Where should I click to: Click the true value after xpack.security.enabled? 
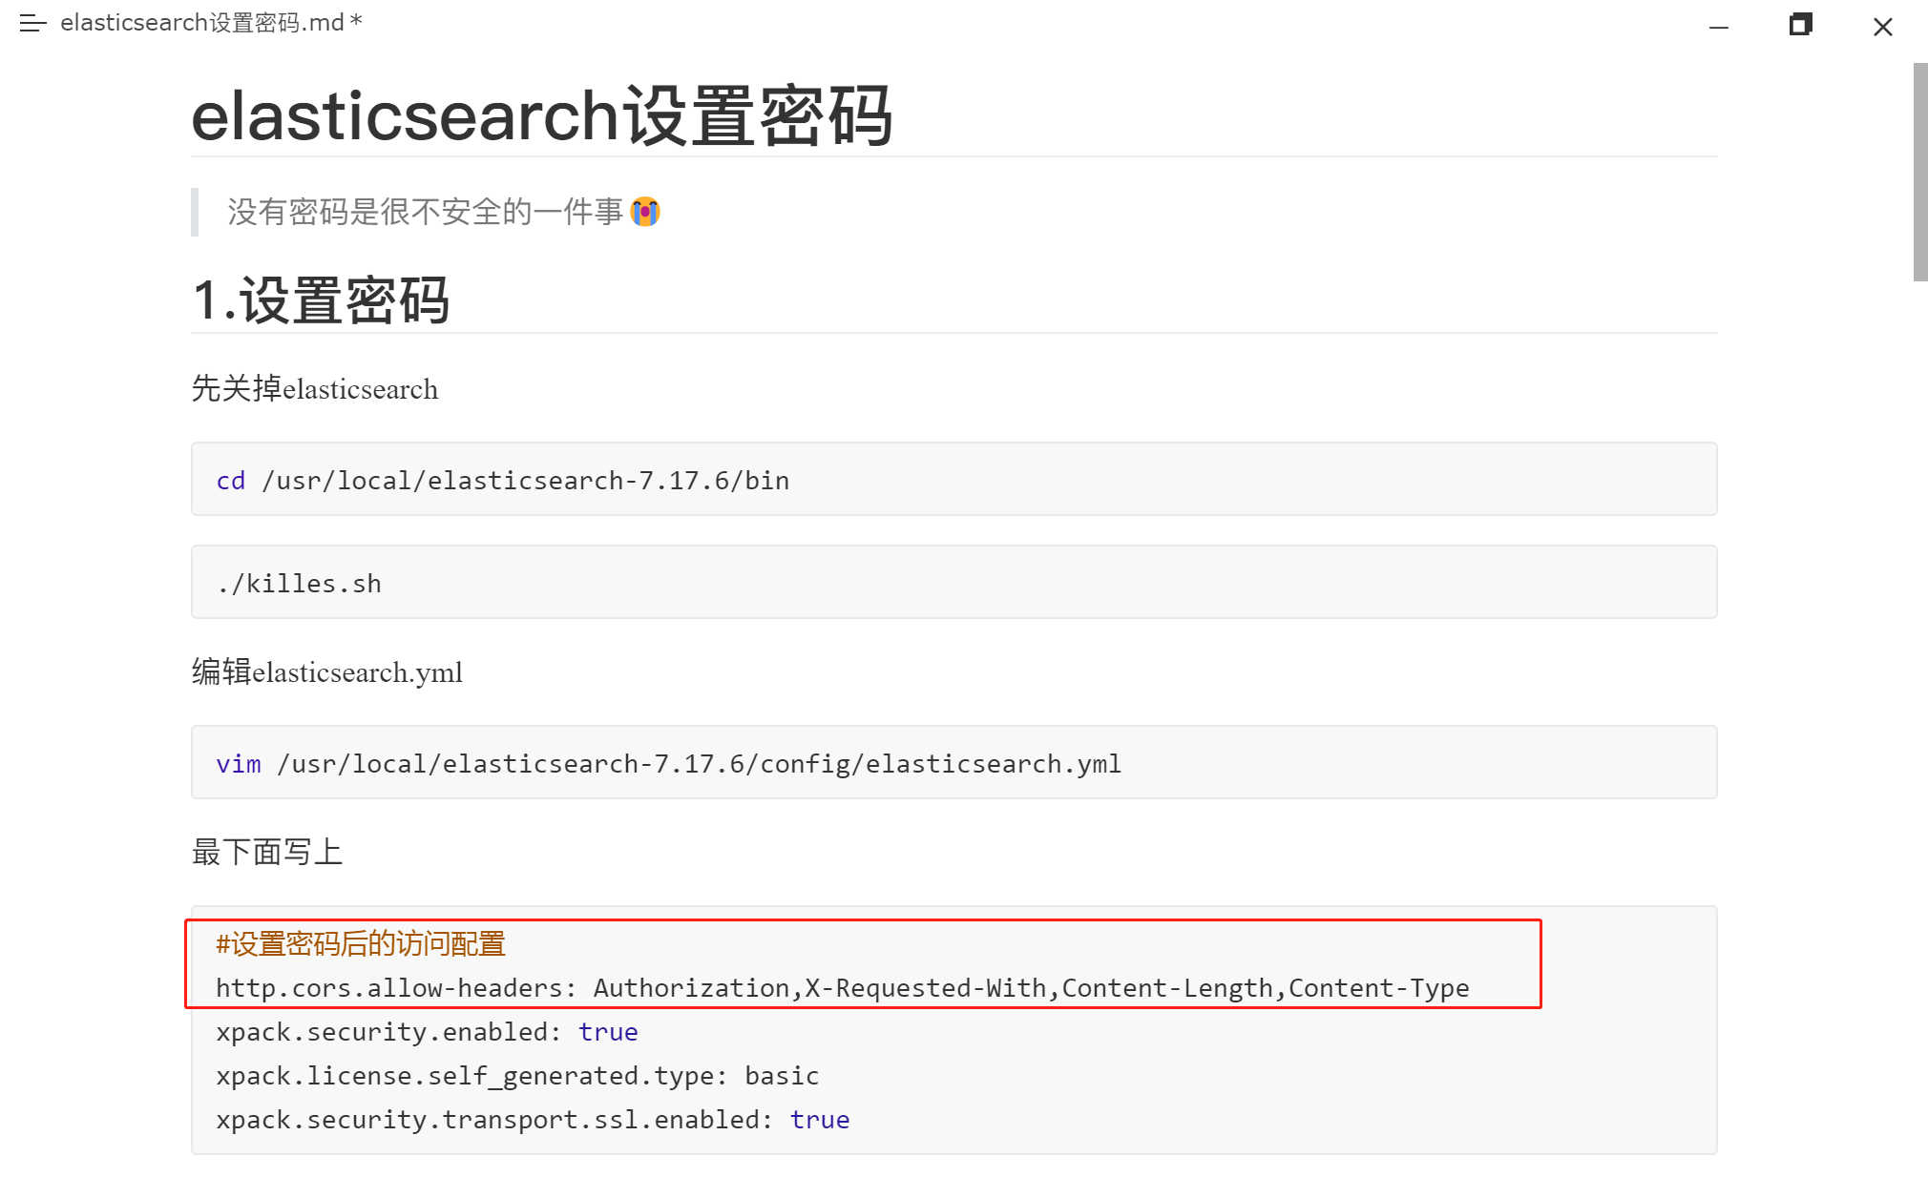tap(608, 1031)
